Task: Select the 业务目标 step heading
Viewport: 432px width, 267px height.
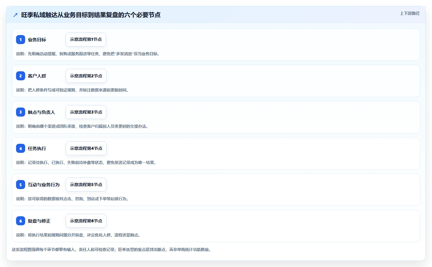Action: pos(37,40)
